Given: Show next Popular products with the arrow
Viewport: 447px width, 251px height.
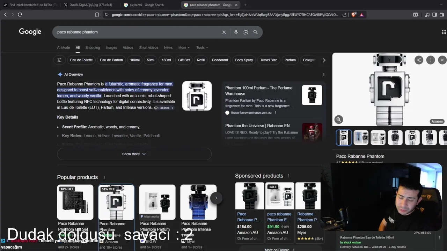Looking at the screenshot, I should (x=216, y=198).
